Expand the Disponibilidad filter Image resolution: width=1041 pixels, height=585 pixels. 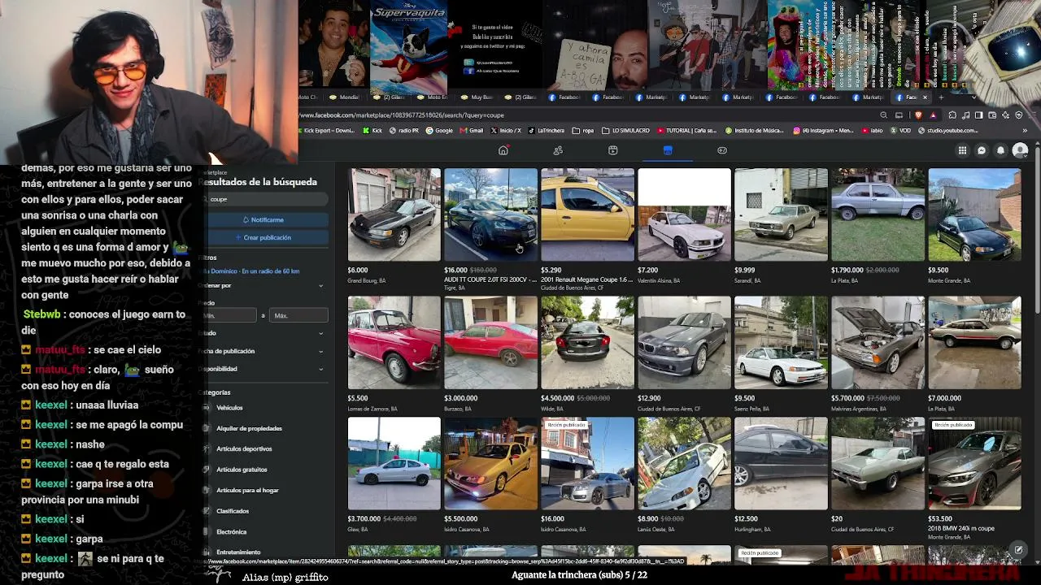coord(262,369)
